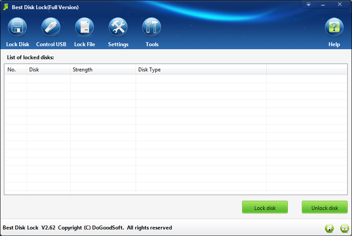Open the title bar dropdown menu arrow

coord(309,4)
